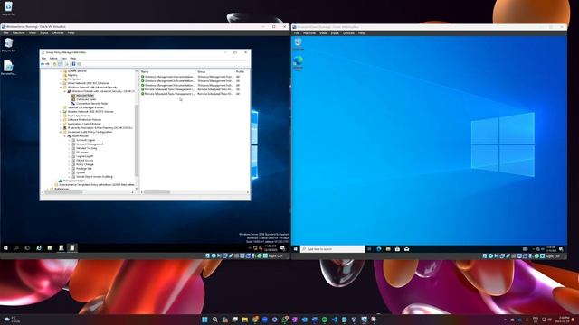Screen dimensions: 579x325
Task: Open File Explorer on the server VM taskbar
Action: [x=50, y=248]
